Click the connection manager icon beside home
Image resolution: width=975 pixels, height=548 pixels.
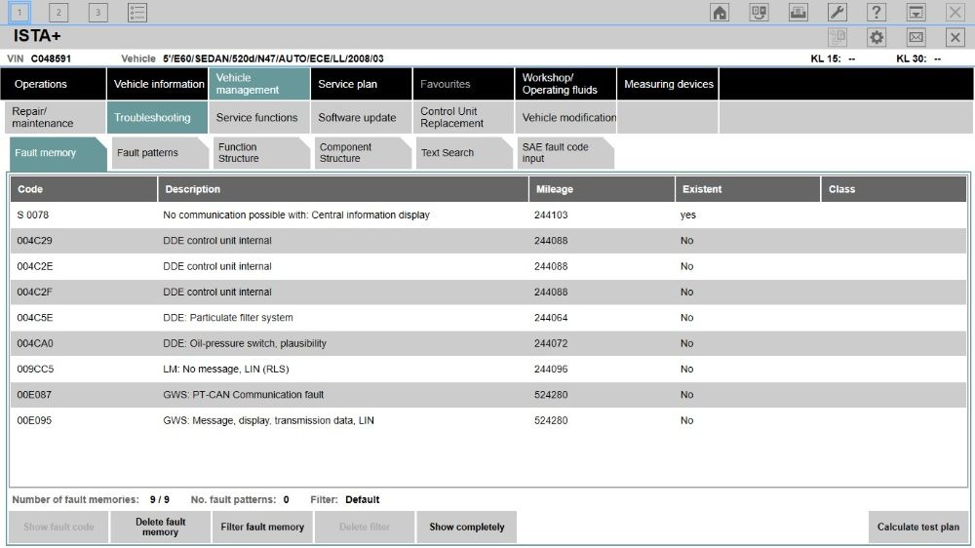point(759,12)
